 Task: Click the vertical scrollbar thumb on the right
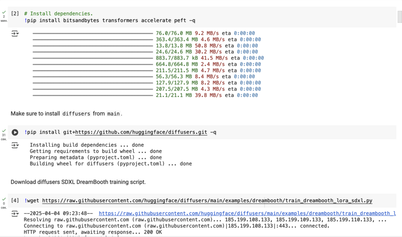(399, 16)
